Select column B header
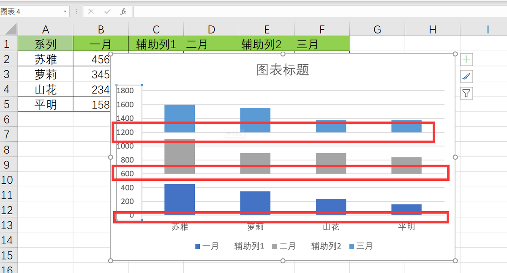 (x=101, y=29)
